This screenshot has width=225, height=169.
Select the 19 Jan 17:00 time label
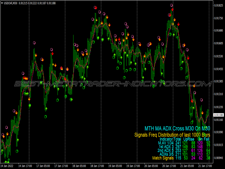[x=133, y=166]
